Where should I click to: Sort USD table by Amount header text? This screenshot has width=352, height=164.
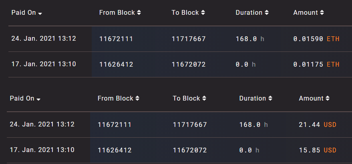point(311,99)
